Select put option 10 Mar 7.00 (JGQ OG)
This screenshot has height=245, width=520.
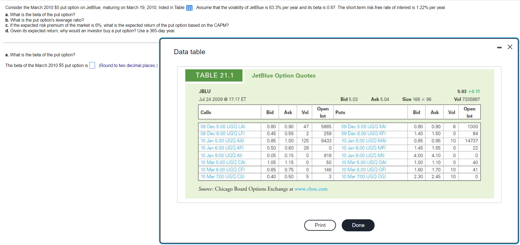click(x=364, y=177)
